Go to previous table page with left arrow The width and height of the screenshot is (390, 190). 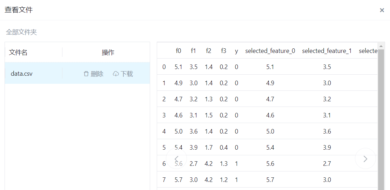click(x=176, y=159)
